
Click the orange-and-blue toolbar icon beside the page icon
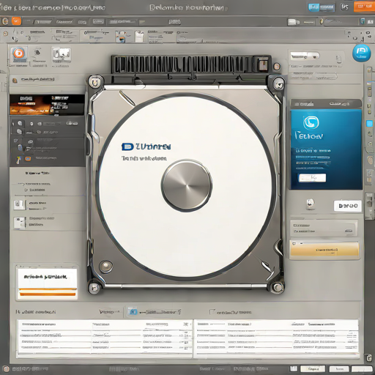coord(121,37)
